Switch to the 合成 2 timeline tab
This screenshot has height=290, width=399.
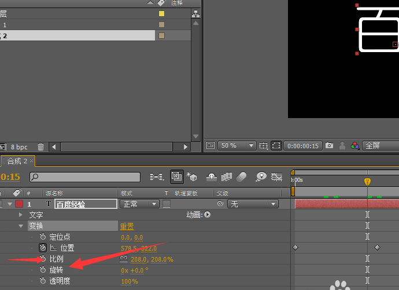coord(17,161)
